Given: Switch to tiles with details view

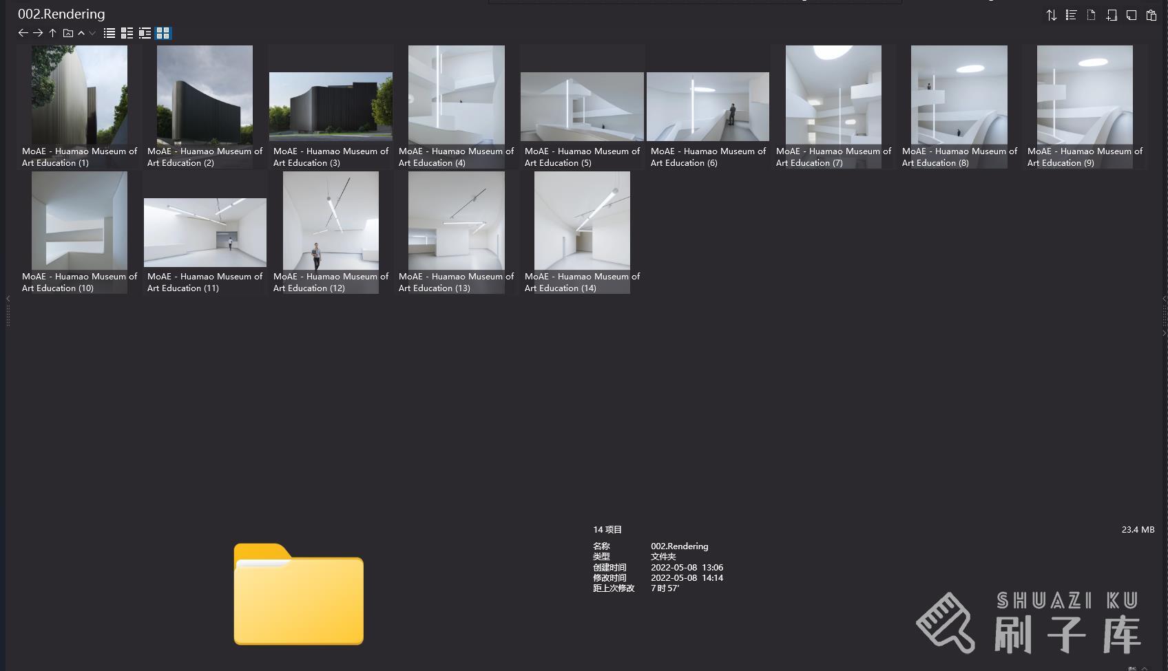Looking at the screenshot, I should (x=145, y=33).
